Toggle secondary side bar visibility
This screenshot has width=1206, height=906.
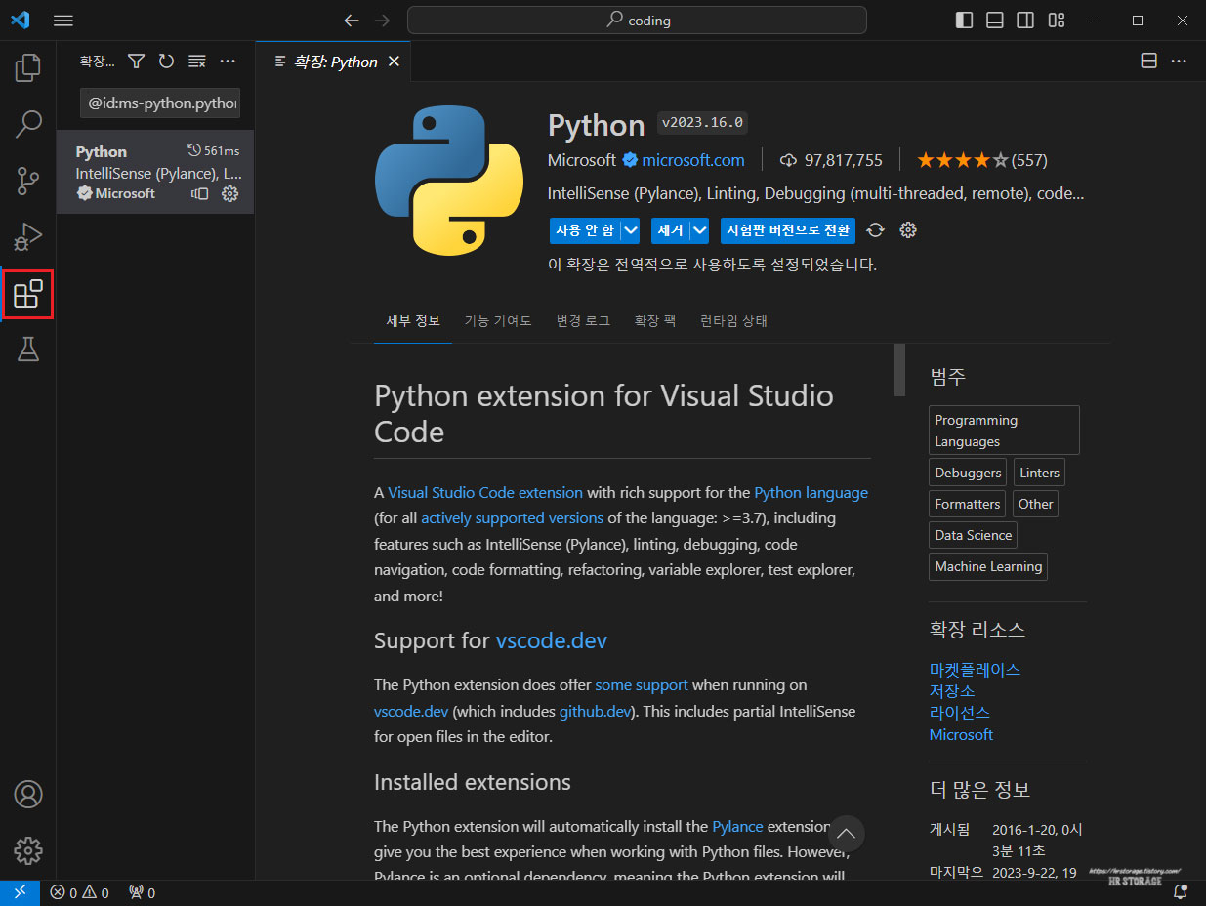click(x=1025, y=21)
